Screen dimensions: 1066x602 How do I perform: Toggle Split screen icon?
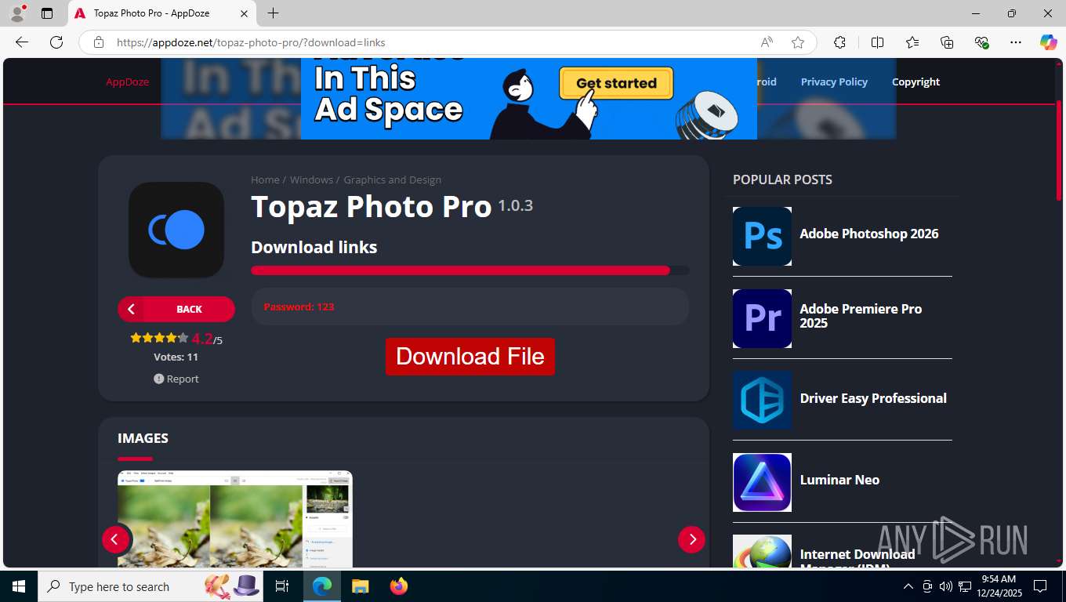click(877, 42)
